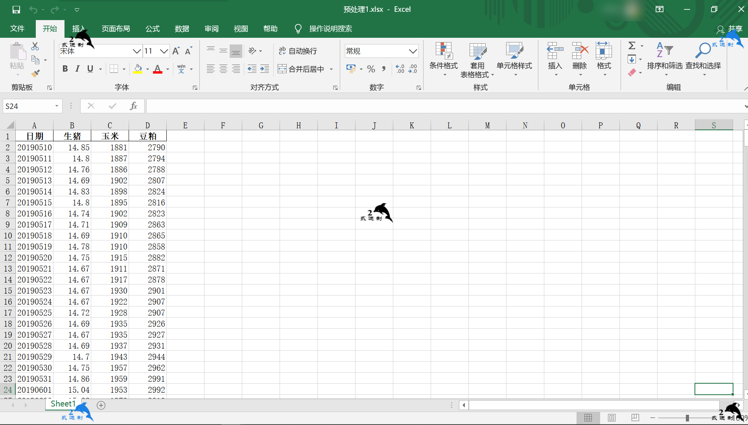Switch to the 公式 tab
Viewport: 748px width, 425px height.
[153, 29]
